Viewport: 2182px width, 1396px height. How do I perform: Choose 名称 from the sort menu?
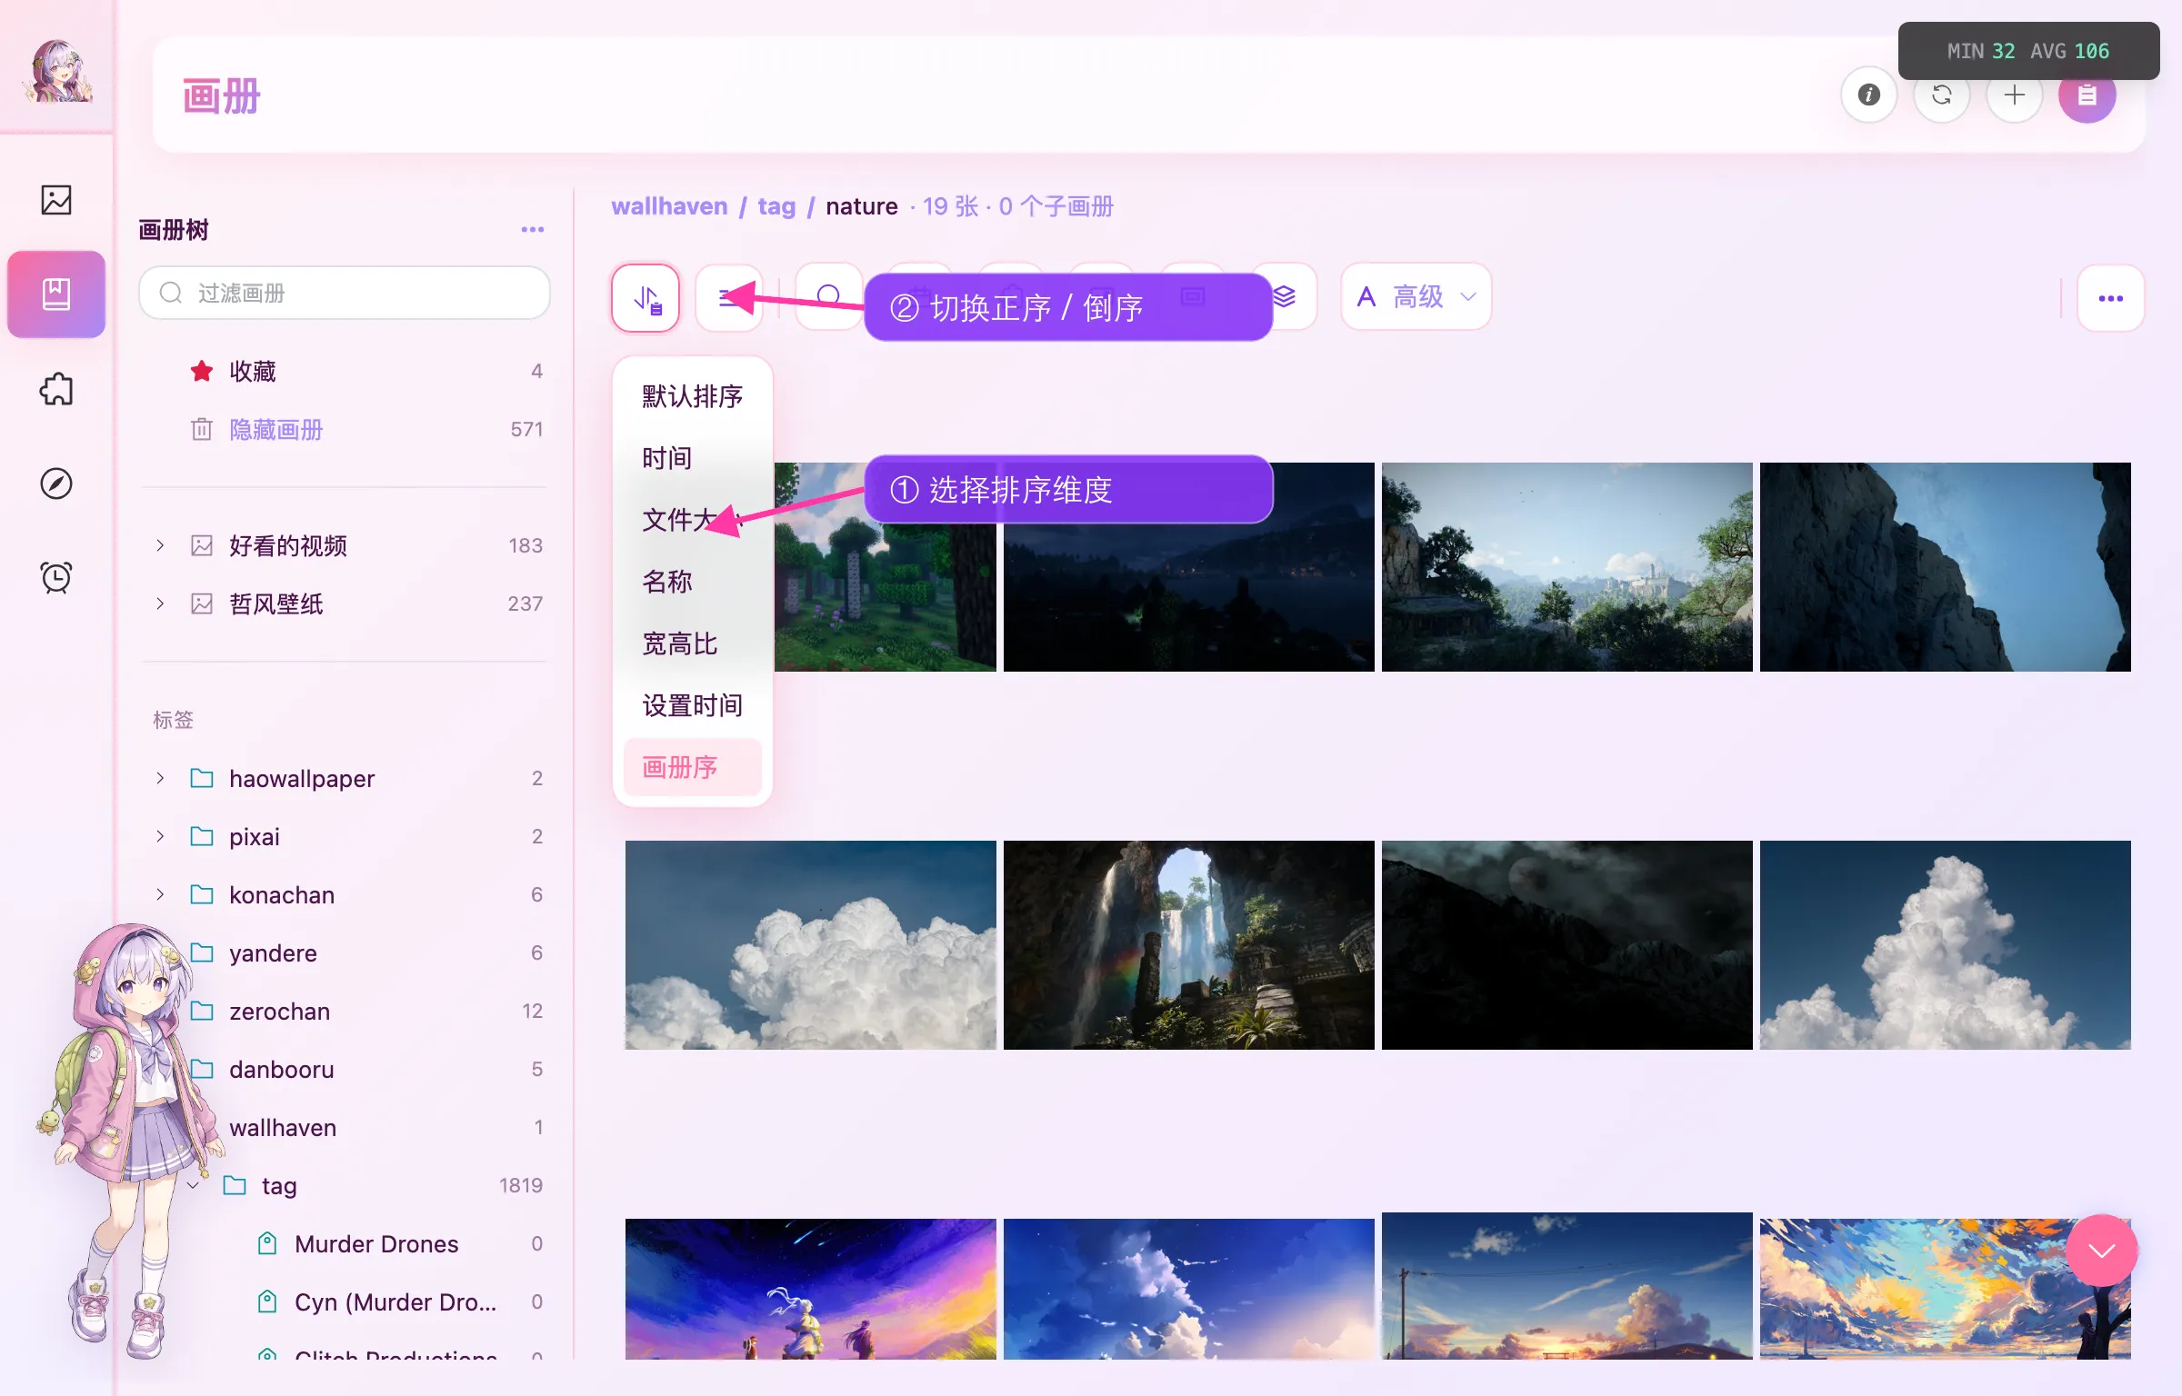pyautogui.click(x=693, y=582)
